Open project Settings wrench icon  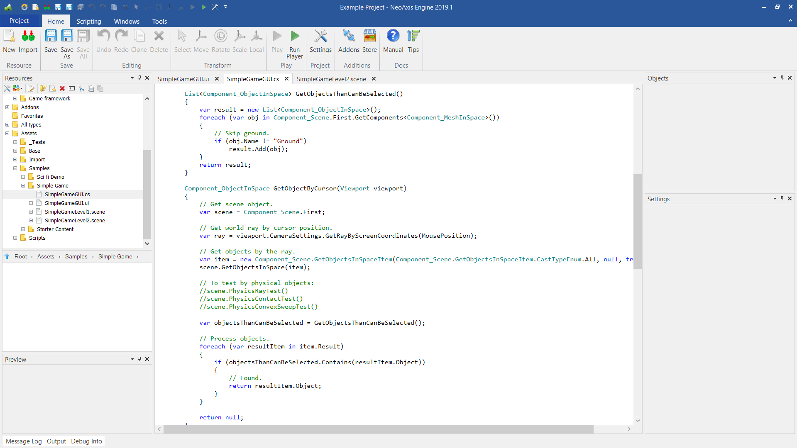click(x=320, y=37)
